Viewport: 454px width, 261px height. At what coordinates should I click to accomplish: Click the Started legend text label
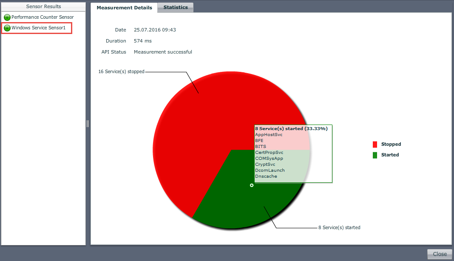pyautogui.click(x=390, y=155)
